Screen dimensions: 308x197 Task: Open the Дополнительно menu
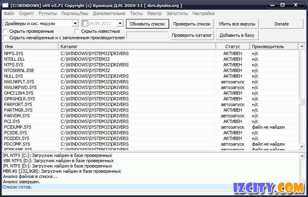(x=109, y=14)
